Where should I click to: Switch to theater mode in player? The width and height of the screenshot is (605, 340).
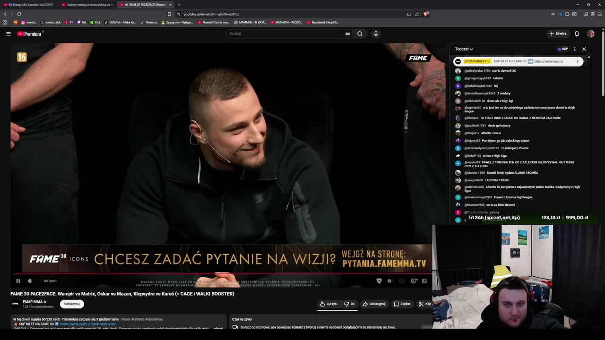424,281
